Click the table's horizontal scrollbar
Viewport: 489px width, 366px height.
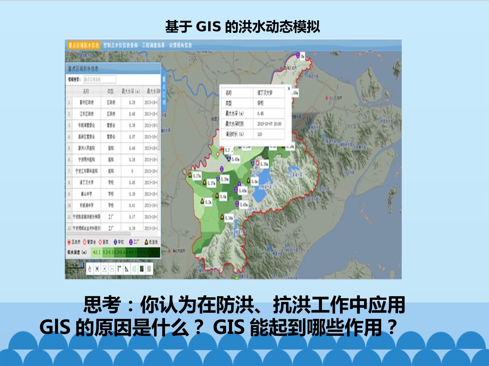98,234
